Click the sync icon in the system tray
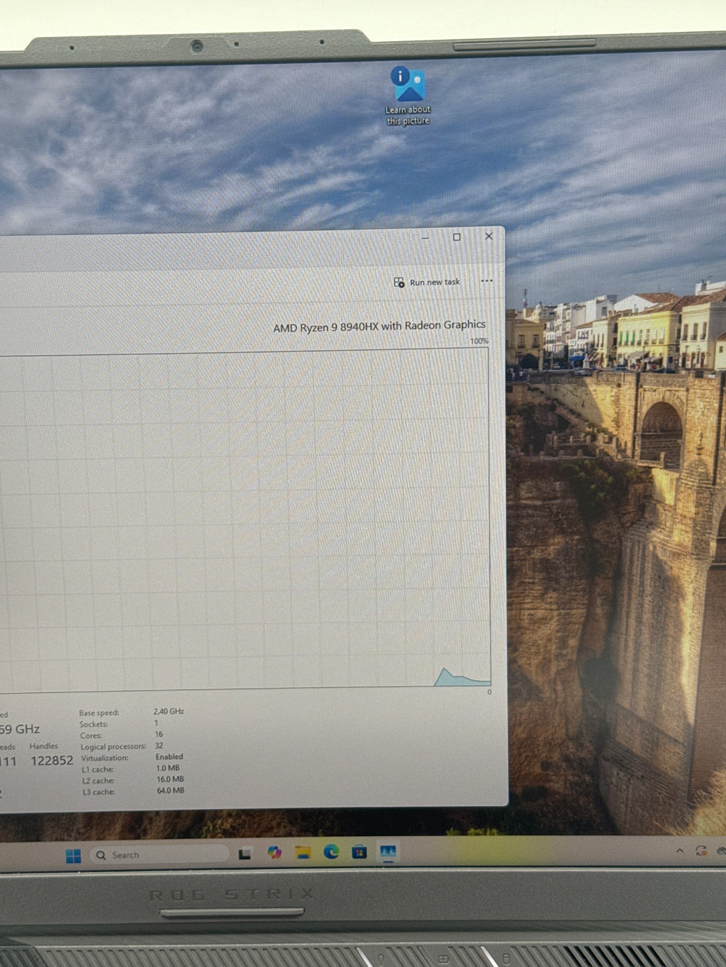Image resolution: width=726 pixels, height=967 pixels. pos(701,850)
